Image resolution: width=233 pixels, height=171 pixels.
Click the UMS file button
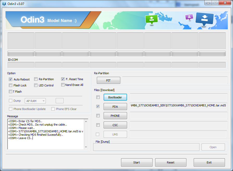point(115,134)
